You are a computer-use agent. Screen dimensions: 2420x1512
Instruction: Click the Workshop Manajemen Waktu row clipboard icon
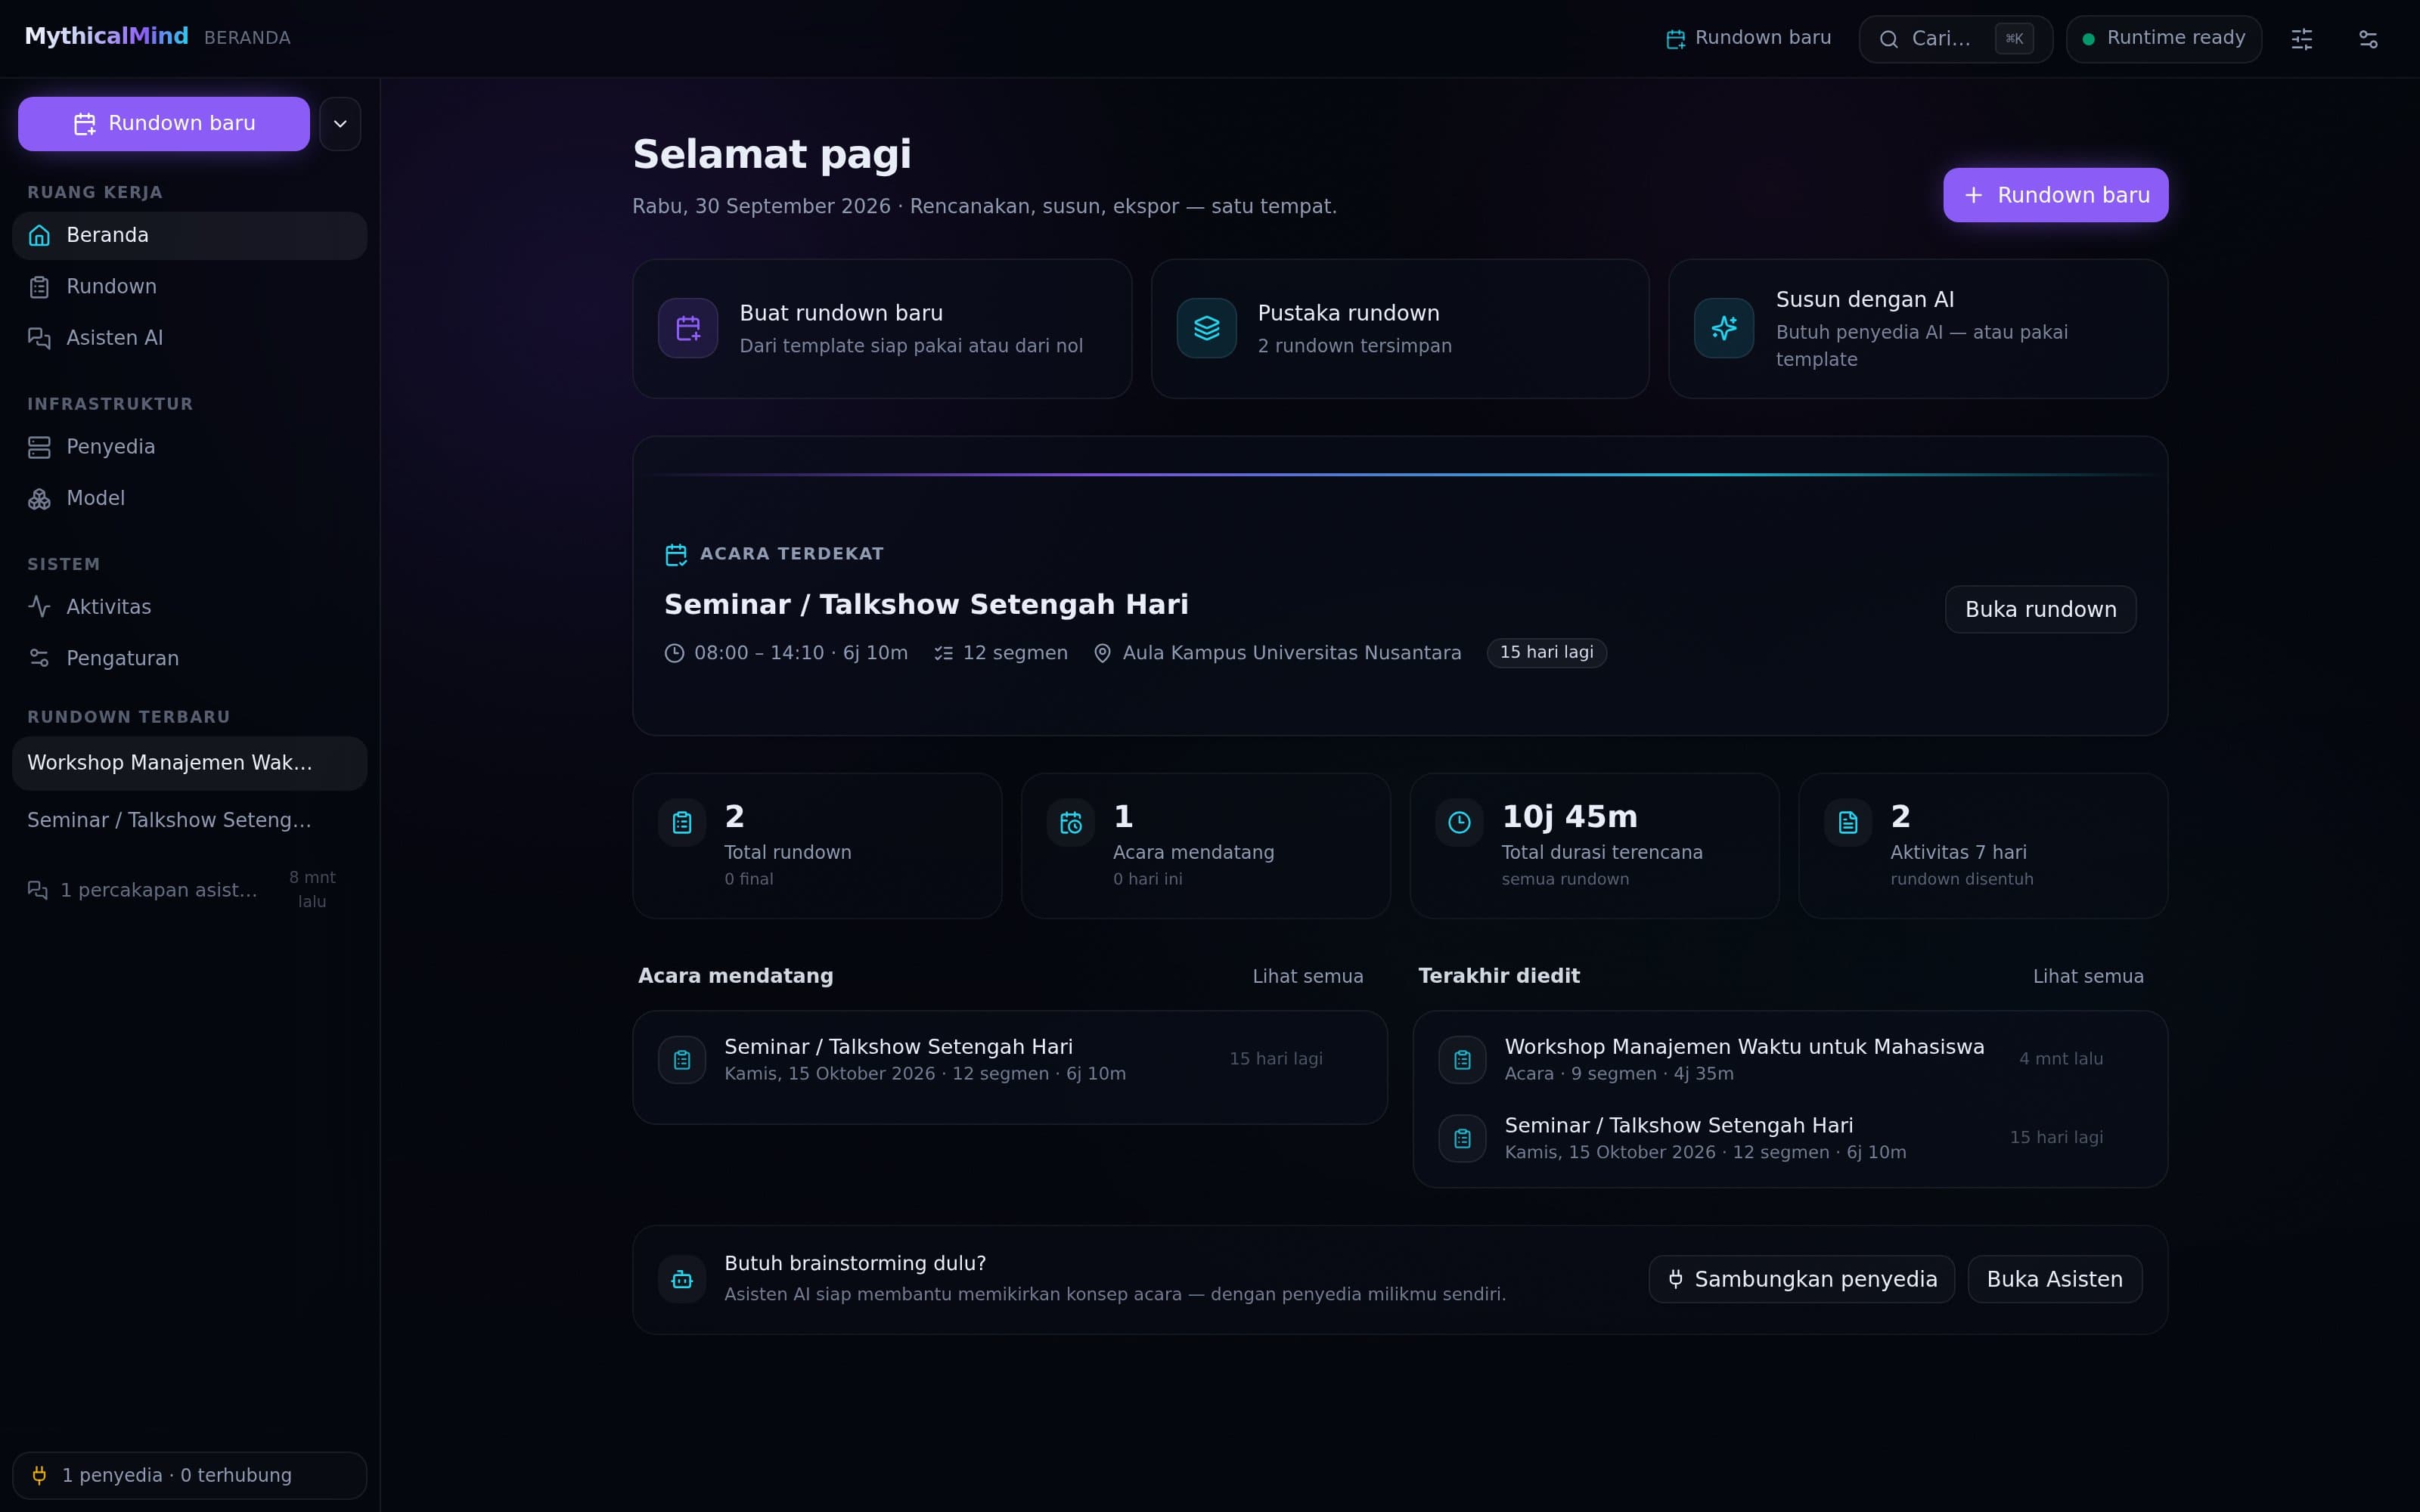coord(1462,1060)
